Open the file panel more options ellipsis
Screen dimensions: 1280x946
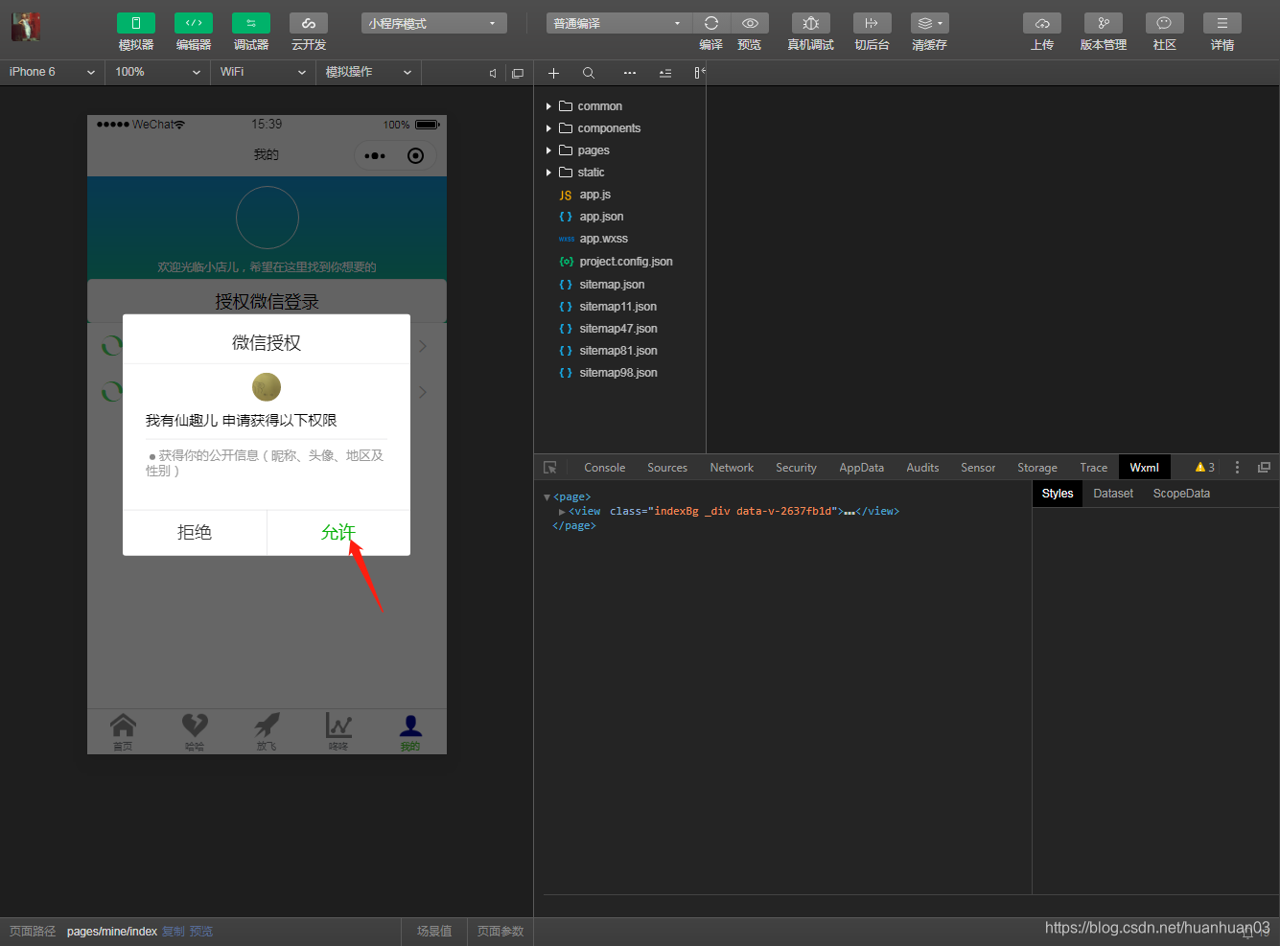coord(629,73)
